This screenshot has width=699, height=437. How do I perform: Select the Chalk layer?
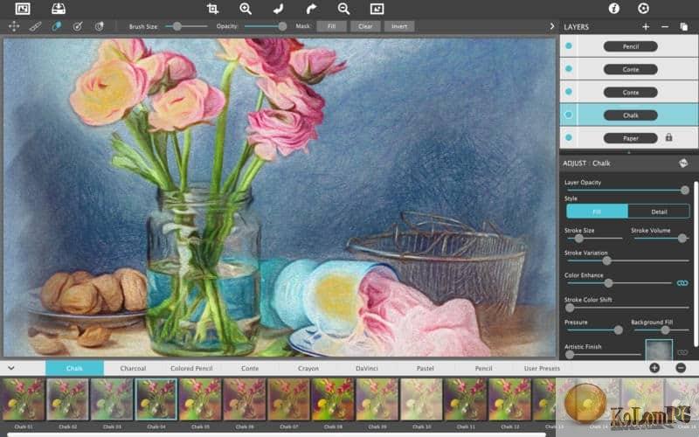click(628, 114)
